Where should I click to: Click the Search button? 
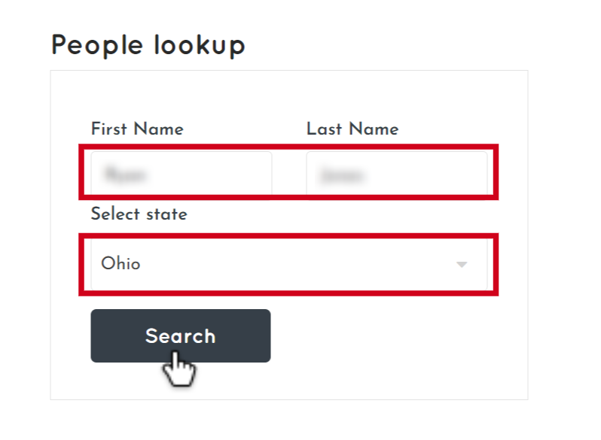[x=181, y=335]
